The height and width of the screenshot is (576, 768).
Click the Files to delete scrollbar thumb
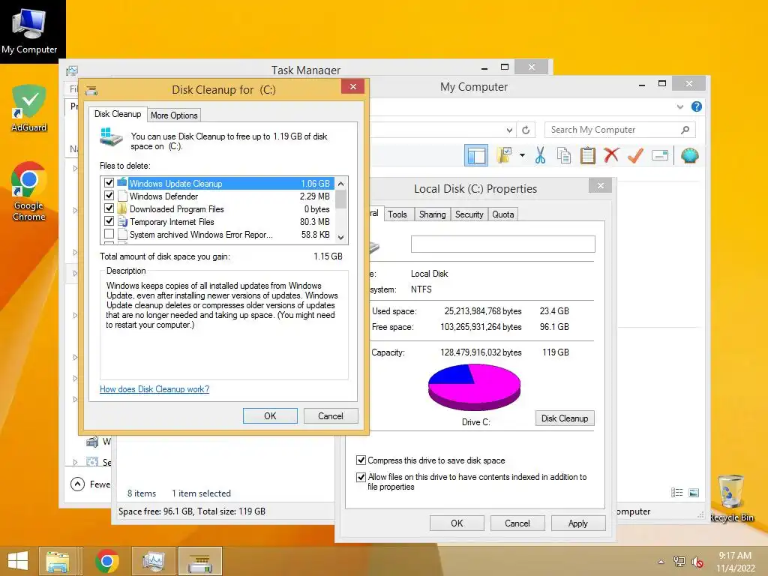(341, 199)
